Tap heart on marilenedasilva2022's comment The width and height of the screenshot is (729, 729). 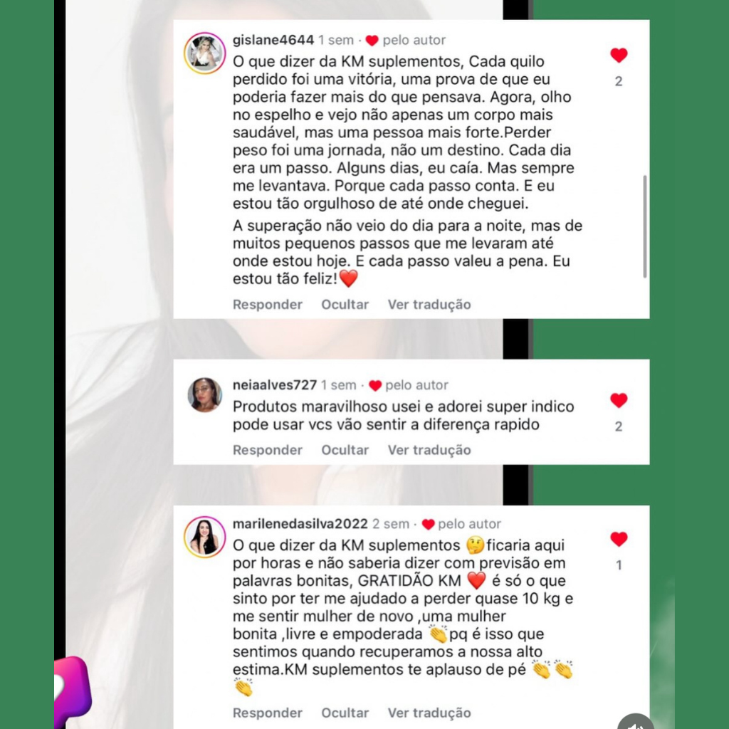pyautogui.click(x=619, y=539)
